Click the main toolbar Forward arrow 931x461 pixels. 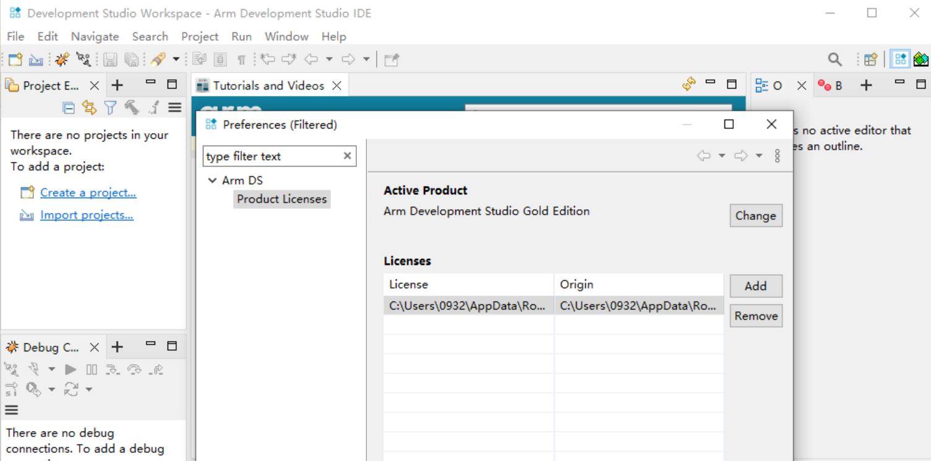(348, 61)
